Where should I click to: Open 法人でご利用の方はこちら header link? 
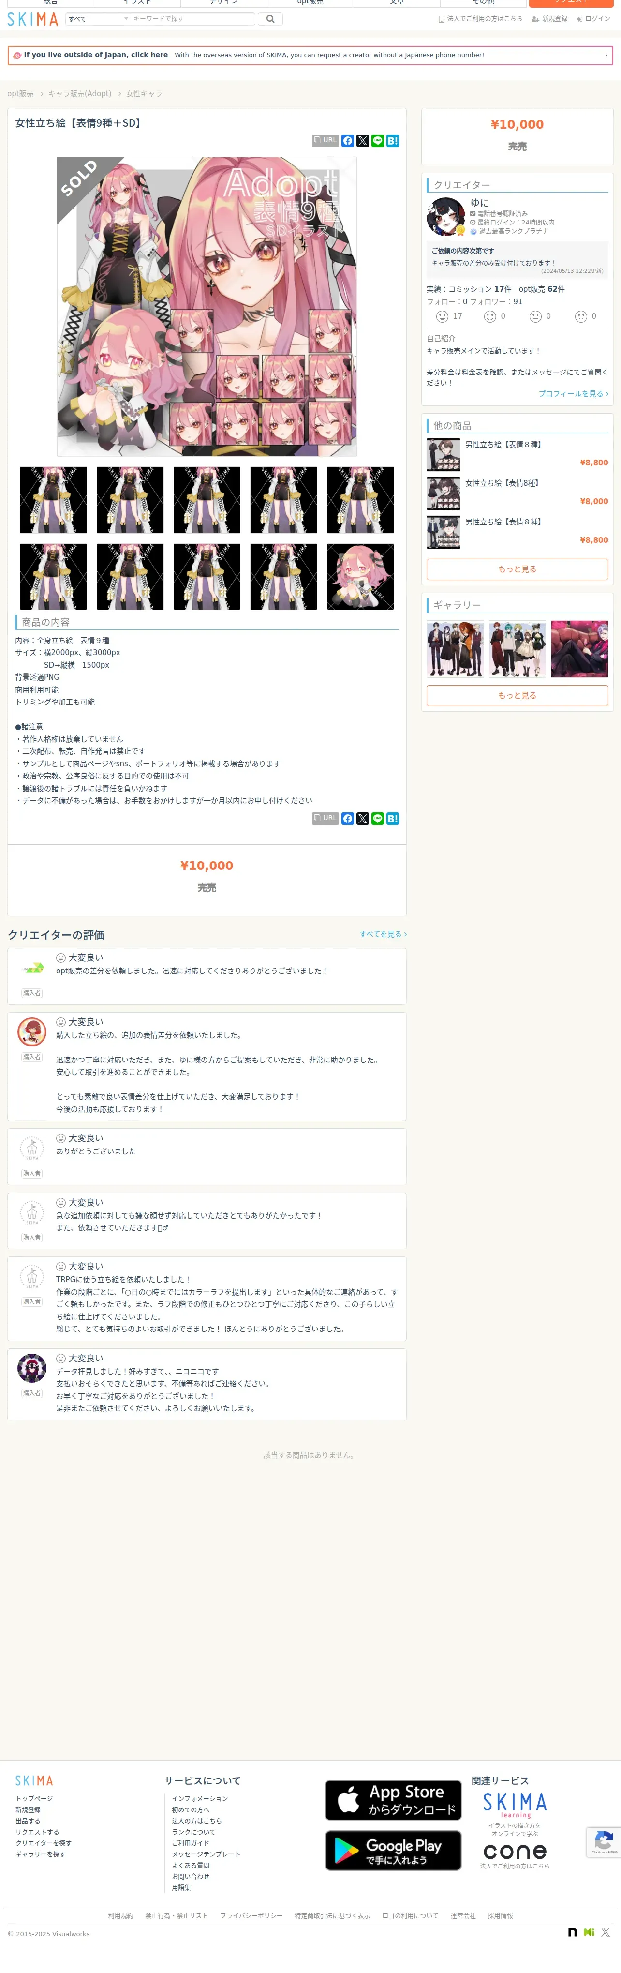(480, 19)
